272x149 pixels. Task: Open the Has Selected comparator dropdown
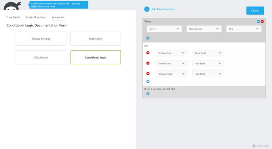204,29
